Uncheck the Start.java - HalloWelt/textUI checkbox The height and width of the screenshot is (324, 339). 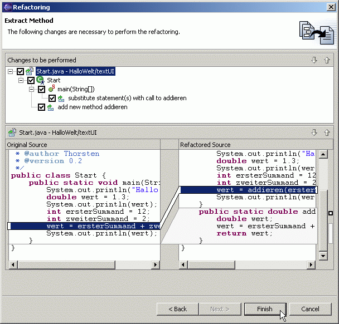tap(21, 71)
